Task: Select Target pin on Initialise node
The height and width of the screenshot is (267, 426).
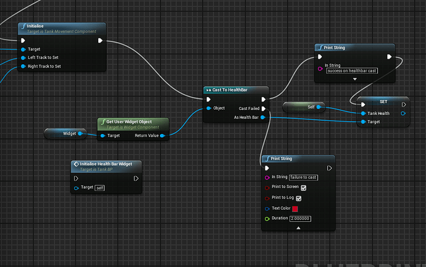Action: coord(23,49)
